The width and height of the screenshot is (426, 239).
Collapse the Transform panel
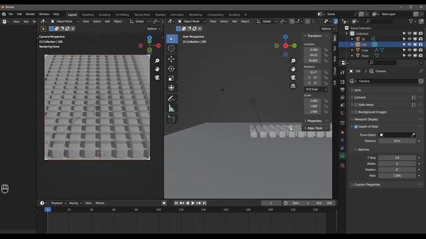coord(315,36)
